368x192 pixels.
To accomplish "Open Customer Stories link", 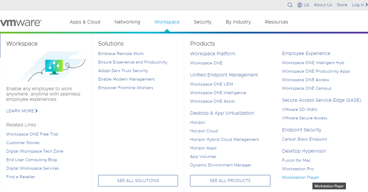I will click(x=23, y=143).
